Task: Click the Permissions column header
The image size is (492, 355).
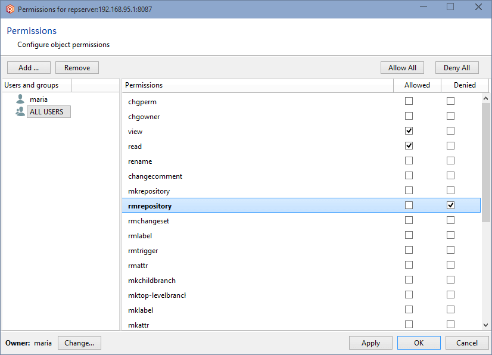Action: [257, 85]
